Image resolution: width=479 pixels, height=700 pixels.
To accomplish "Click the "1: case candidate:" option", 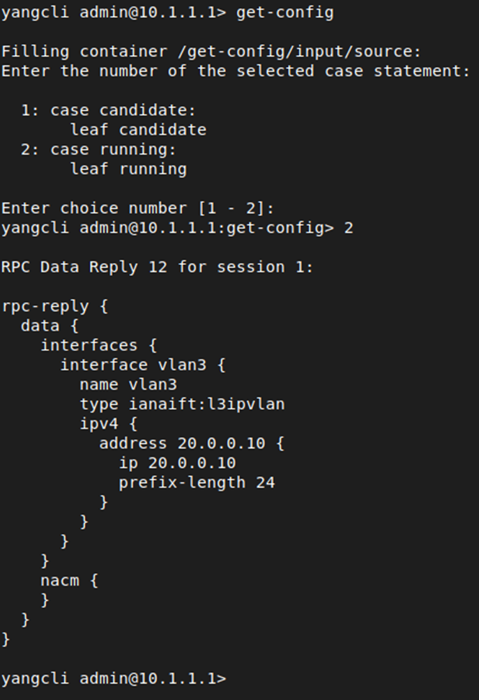I will point(108,110).
